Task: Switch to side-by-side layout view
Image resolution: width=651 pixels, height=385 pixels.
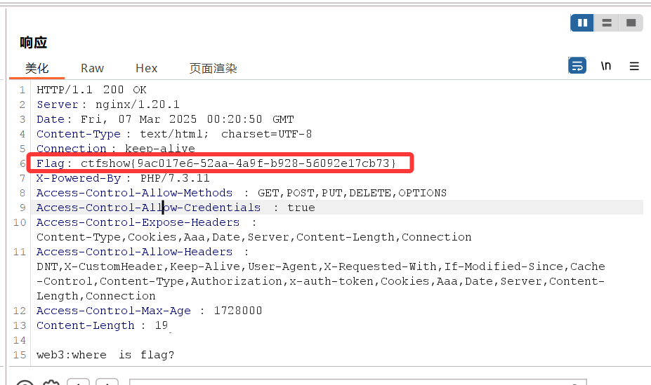Action: tap(582, 23)
